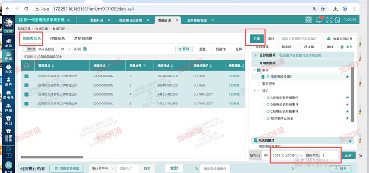Select the 透抄 tab
The height and width of the screenshot is (173, 369).
click(271, 39)
